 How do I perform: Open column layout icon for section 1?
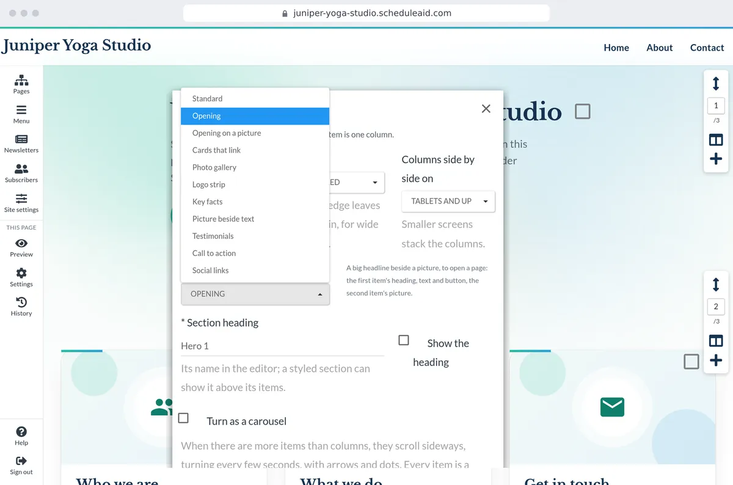click(x=716, y=140)
